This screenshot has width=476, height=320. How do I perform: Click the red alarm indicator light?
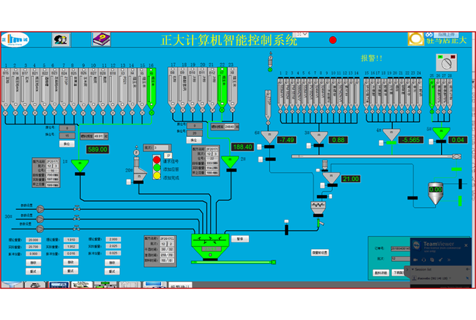333,40
